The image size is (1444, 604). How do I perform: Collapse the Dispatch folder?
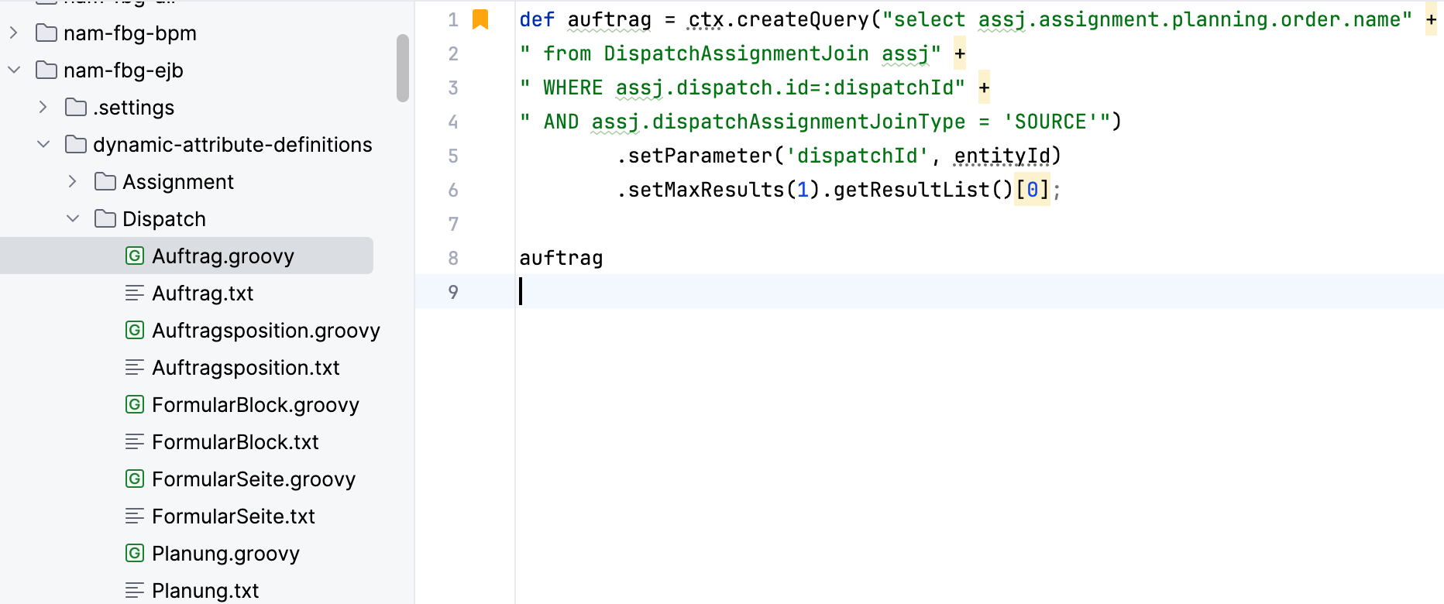pyautogui.click(x=73, y=219)
